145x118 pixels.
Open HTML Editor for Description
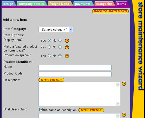[x=51, y=80]
